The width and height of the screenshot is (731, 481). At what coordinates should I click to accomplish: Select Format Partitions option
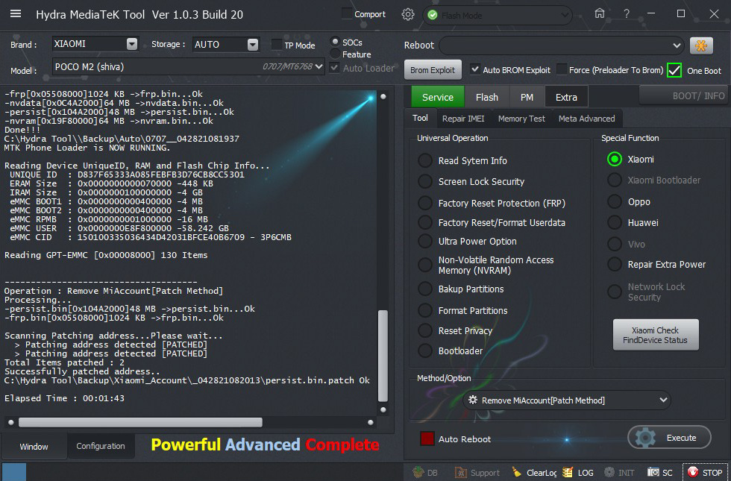424,310
